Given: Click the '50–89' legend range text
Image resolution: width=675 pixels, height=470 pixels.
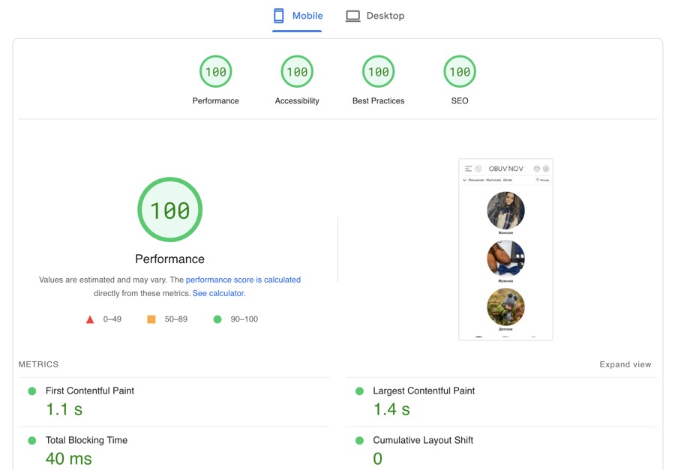Looking at the screenshot, I should [x=176, y=319].
